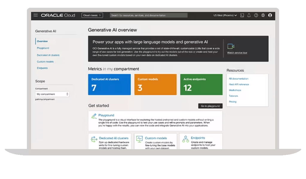306x179 pixels.
Task: Click the search resources input field
Action: (149, 15)
